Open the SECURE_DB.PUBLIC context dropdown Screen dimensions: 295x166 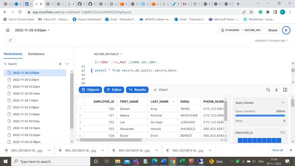(108, 55)
